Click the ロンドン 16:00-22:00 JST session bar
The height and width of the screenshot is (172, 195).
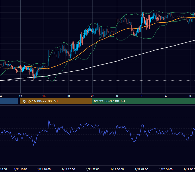56,101
